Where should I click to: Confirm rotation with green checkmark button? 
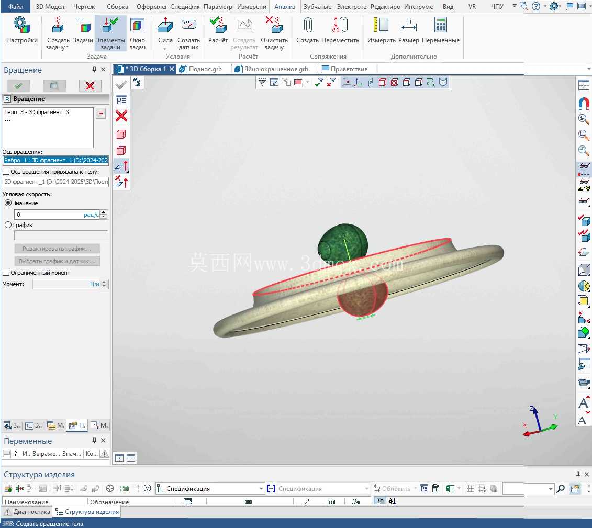18,86
